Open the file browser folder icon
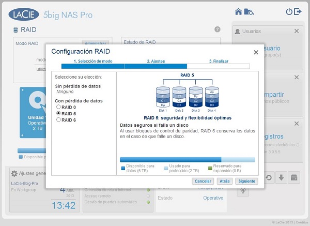 [x=249, y=12]
